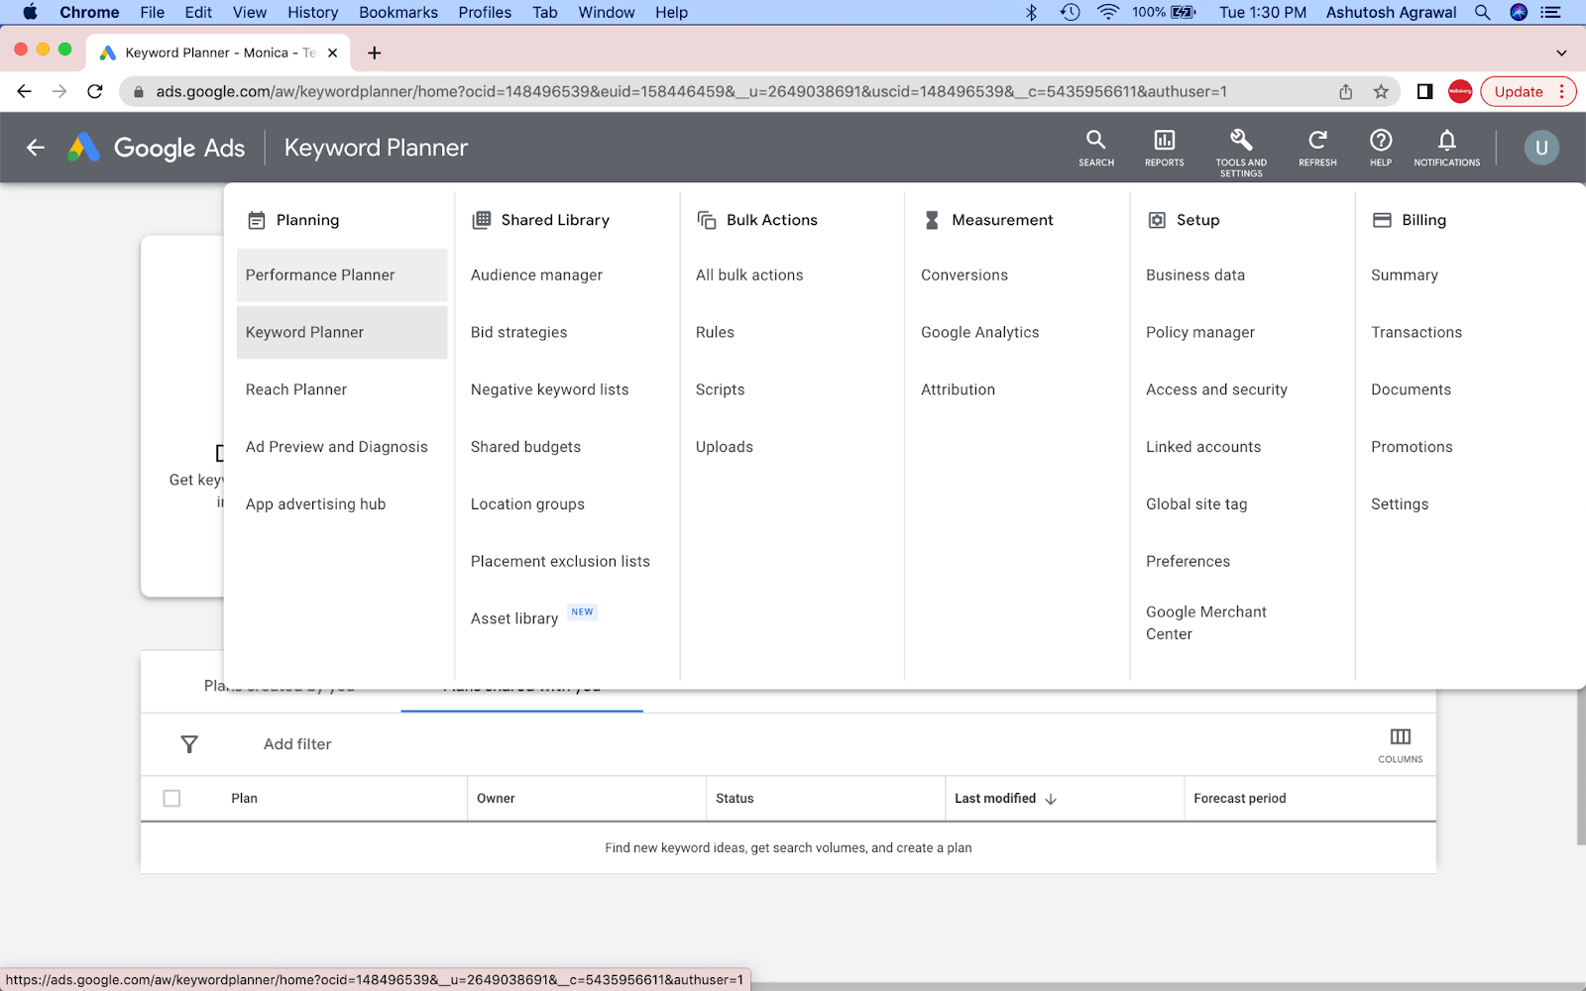Click the Tools and Settings wrench icon
The image size is (1586, 991).
click(1241, 140)
